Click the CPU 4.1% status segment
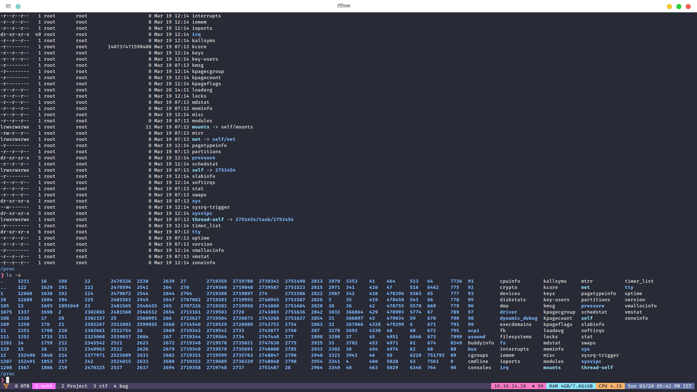This screenshot has width=697, height=392. [x=610, y=386]
